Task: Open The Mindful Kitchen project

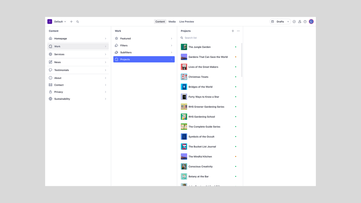Action: click(210, 157)
